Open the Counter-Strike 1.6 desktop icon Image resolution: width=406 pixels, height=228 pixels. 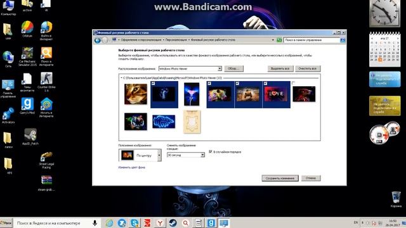click(46, 82)
